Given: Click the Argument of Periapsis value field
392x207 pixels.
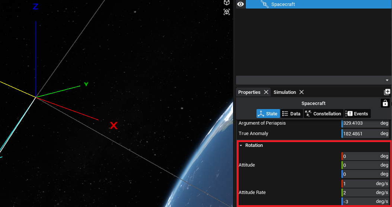Looking at the screenshot, I should (359, 123).
